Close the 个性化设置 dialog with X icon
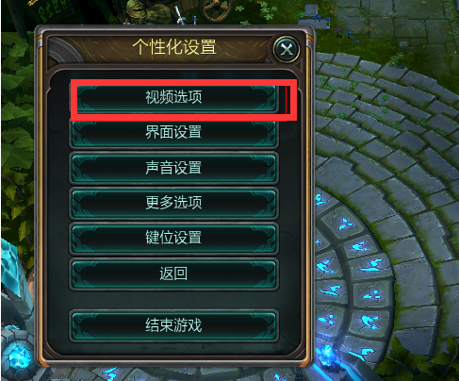 (x=287, y=49)
